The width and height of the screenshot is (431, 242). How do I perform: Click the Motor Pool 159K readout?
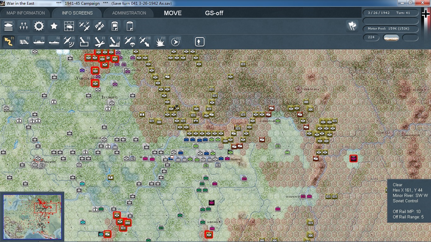point(391,29)
